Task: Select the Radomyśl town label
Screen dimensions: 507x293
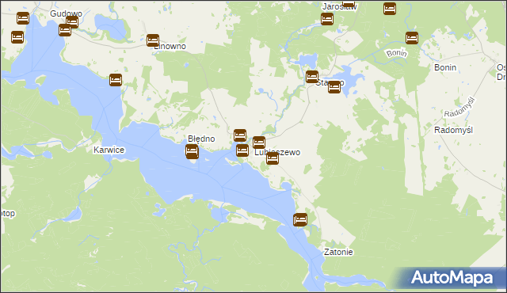Action: click(x=453, y=130)
